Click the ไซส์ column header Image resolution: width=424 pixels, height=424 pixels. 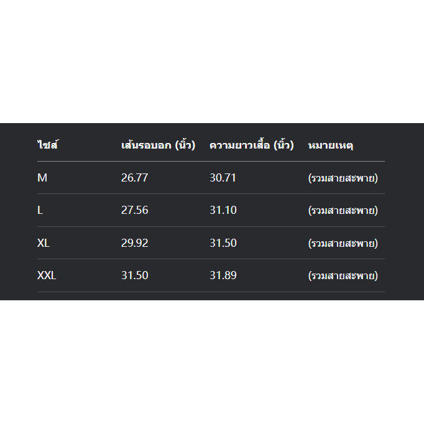pos(48,145)
